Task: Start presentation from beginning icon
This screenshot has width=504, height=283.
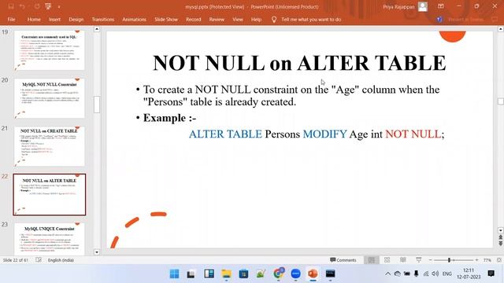Action: [x=48, y=6]
